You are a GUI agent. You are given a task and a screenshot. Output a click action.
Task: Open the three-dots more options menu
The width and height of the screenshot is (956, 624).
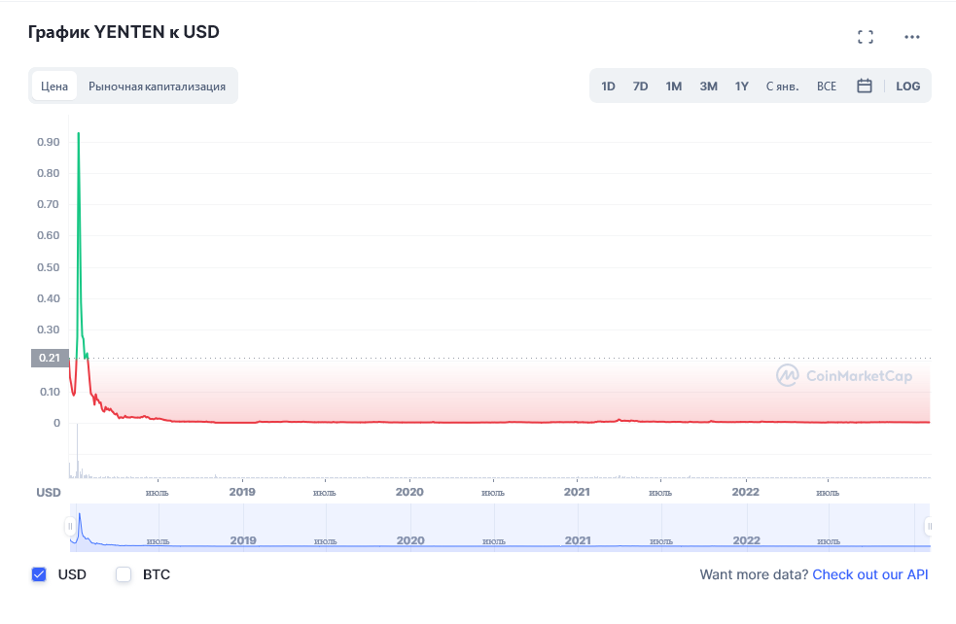click(911, 37)
